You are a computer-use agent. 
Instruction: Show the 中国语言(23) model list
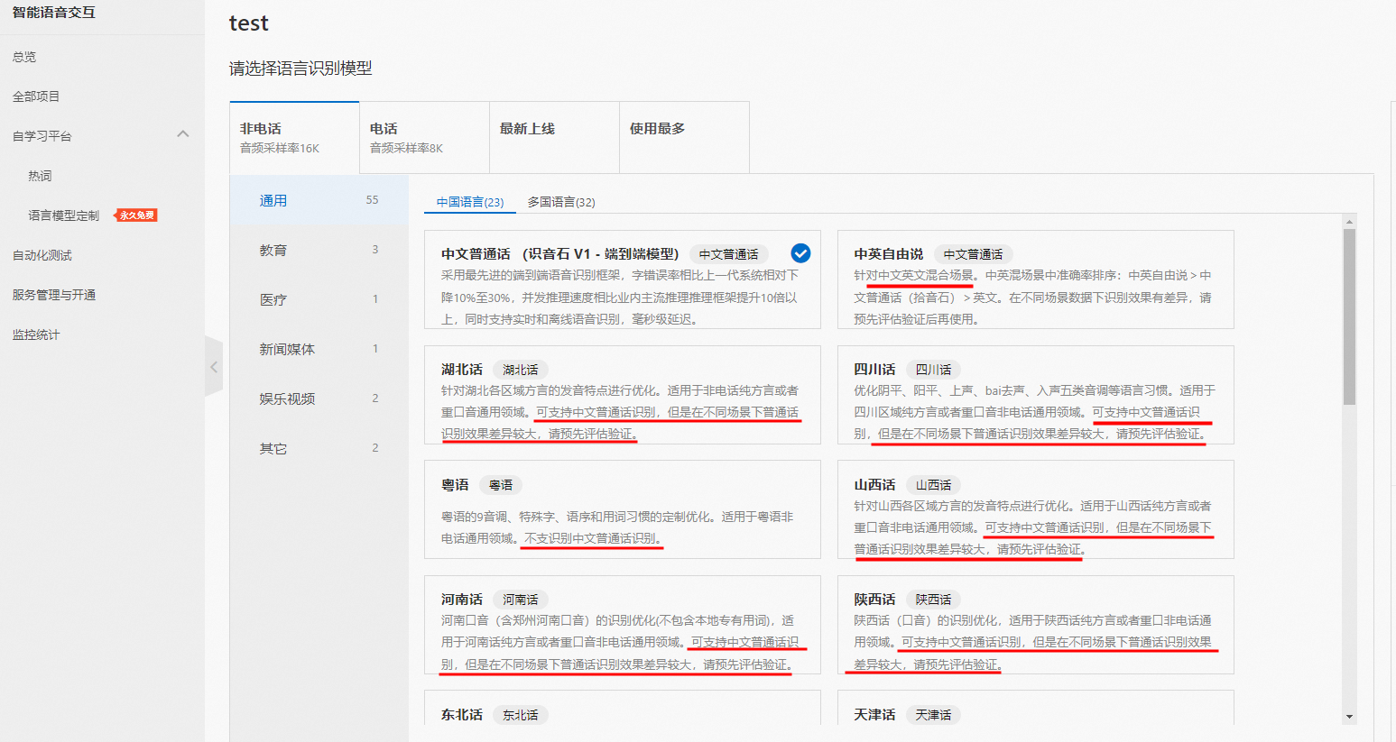tap(470, 202)
